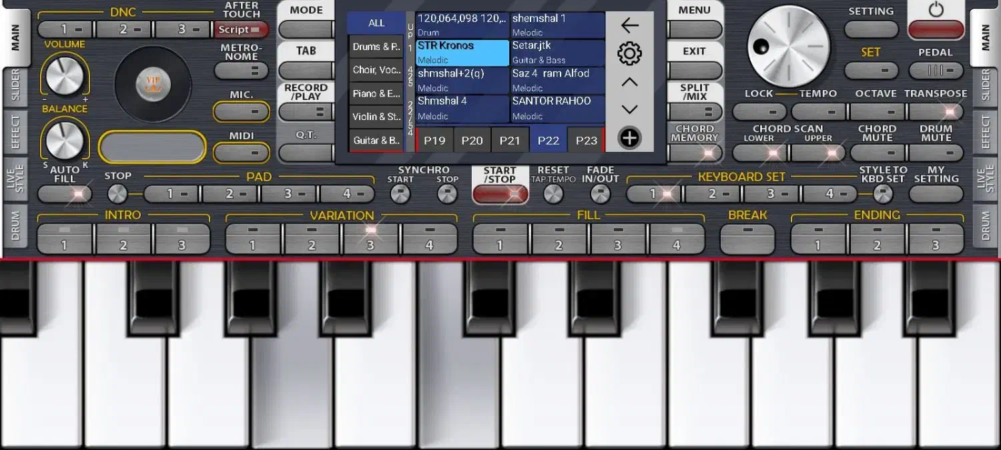Select the STR Kronos sound
Image resolution: width=1001 pixels, height=450 pixels.
click(x=462, y=52)
